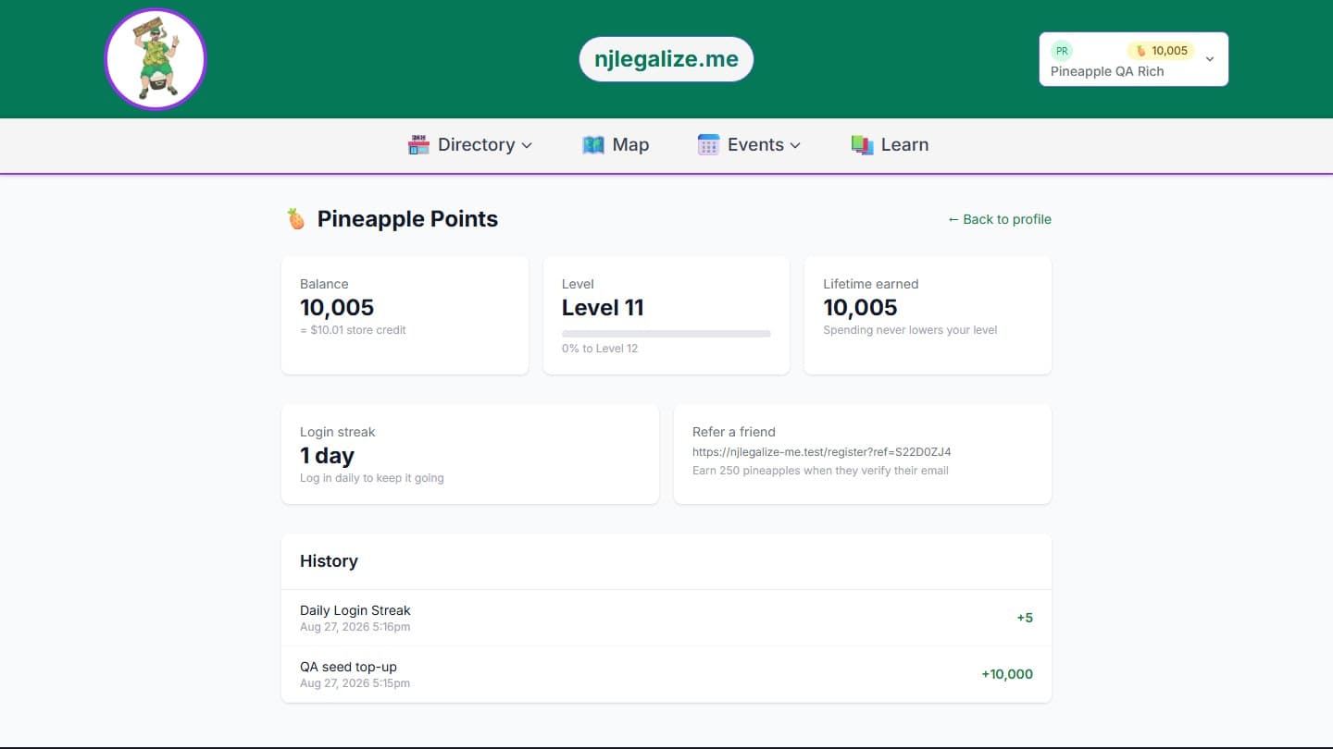Click the books icon beside Learn

tap(862, 144)
